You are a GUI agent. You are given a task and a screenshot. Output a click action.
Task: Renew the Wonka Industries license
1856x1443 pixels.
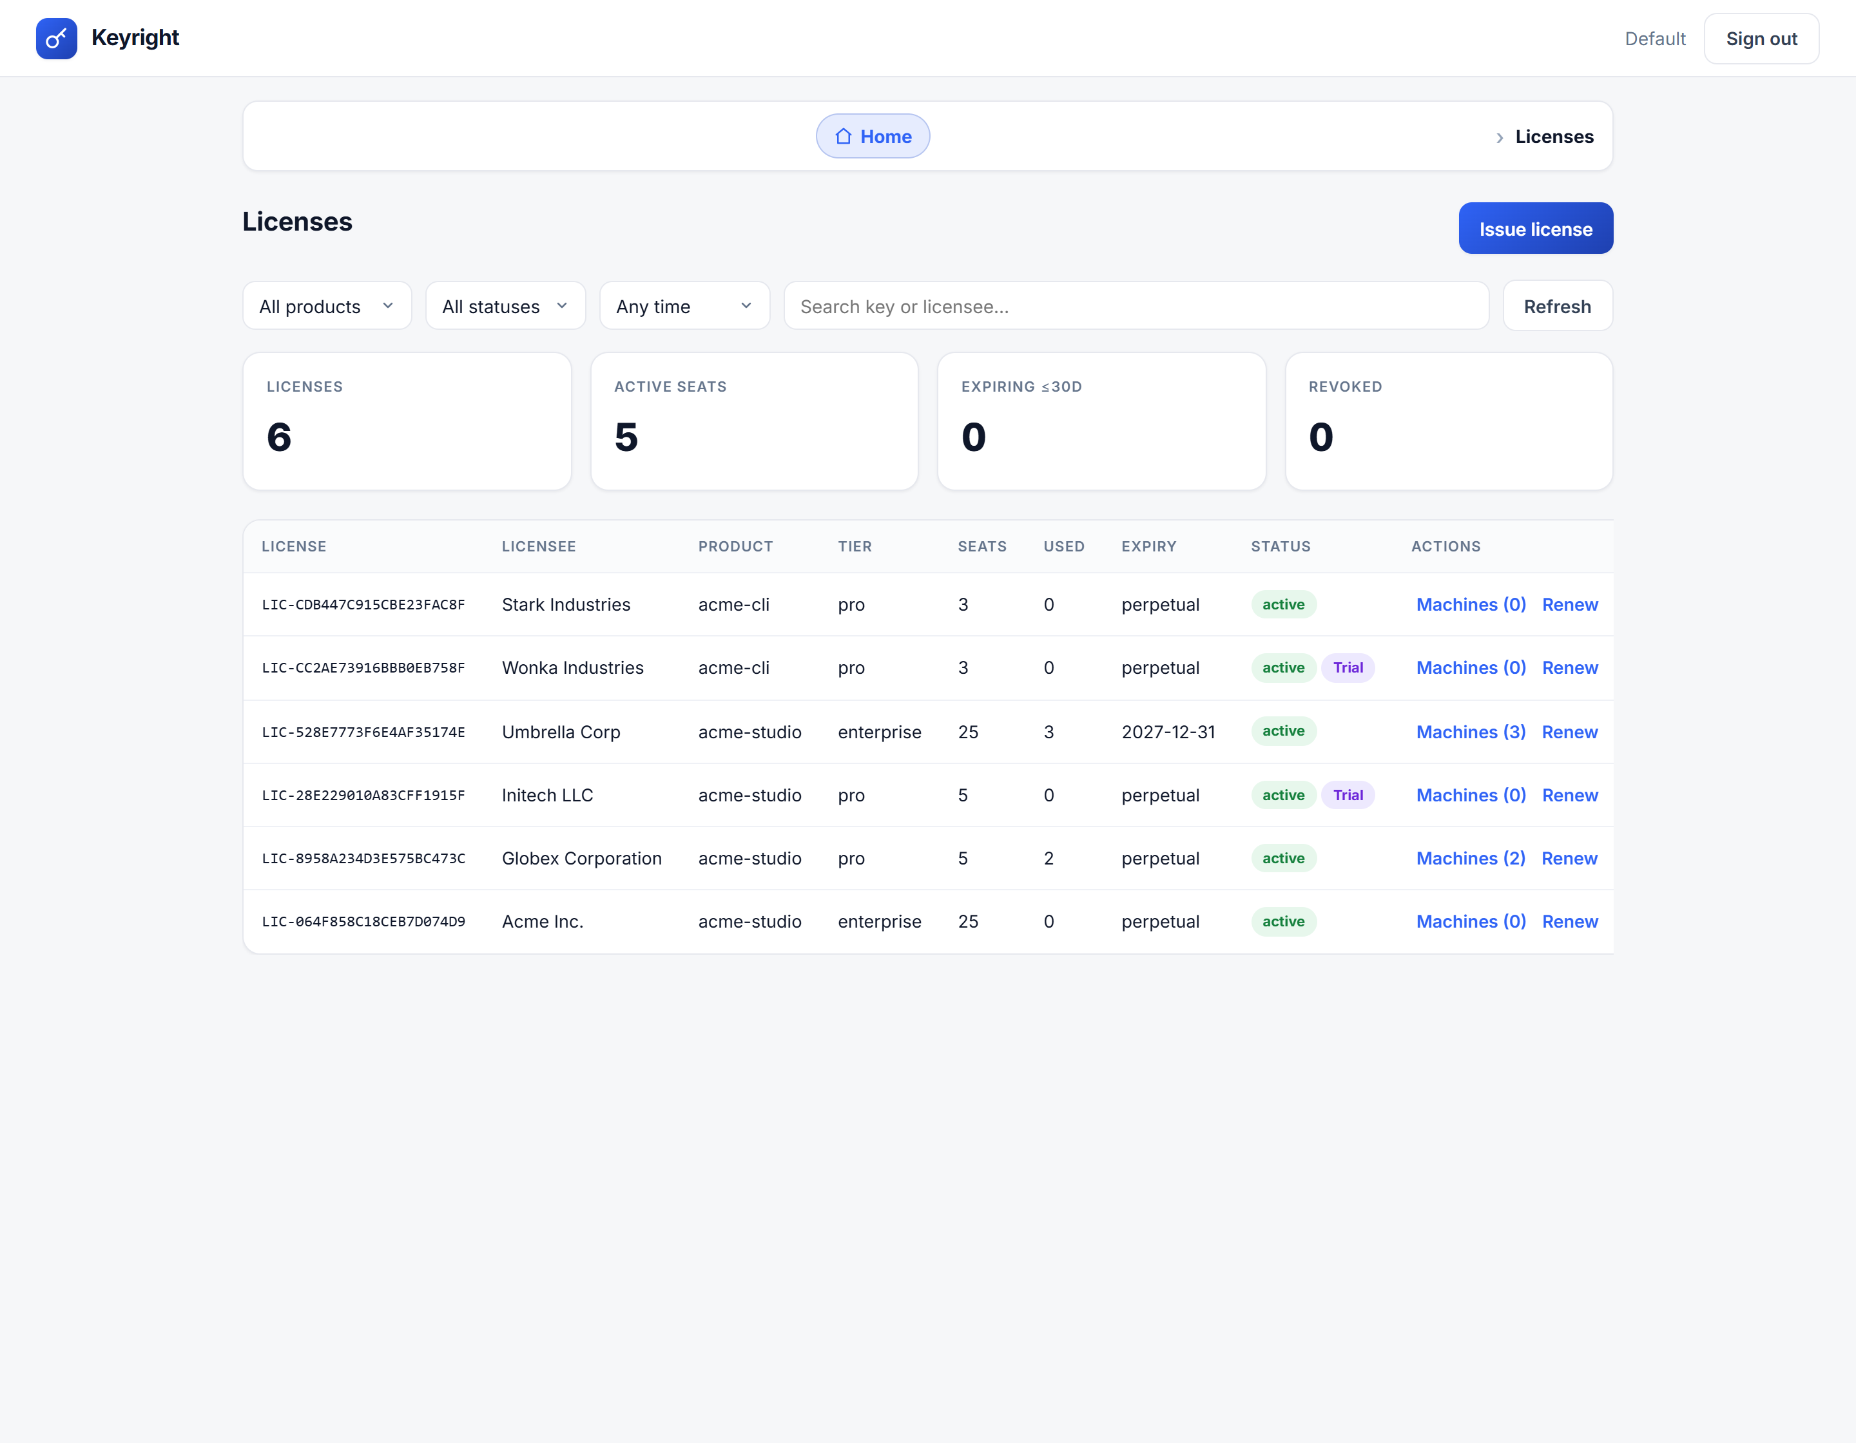click(x=1570, y=667)
